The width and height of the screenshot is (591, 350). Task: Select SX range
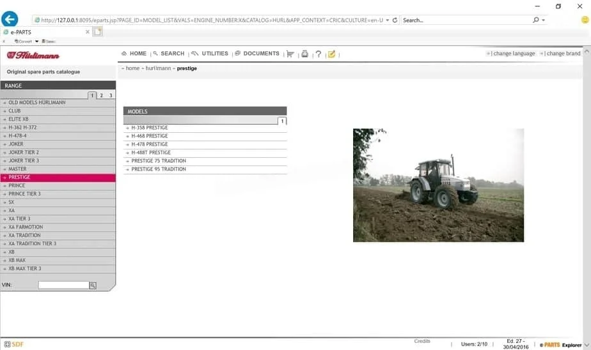(x=58, y=202)
